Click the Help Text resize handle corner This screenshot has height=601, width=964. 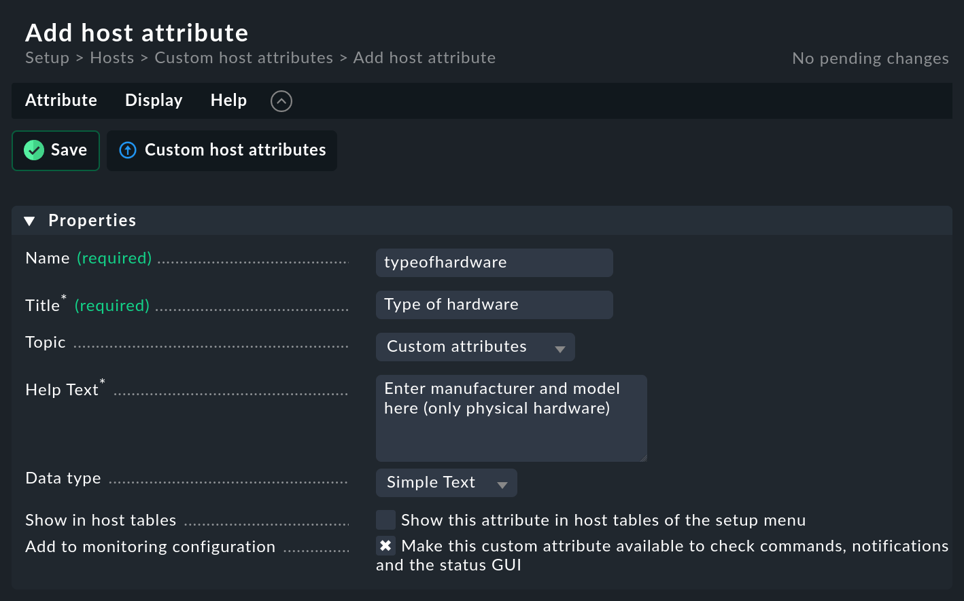642,457
